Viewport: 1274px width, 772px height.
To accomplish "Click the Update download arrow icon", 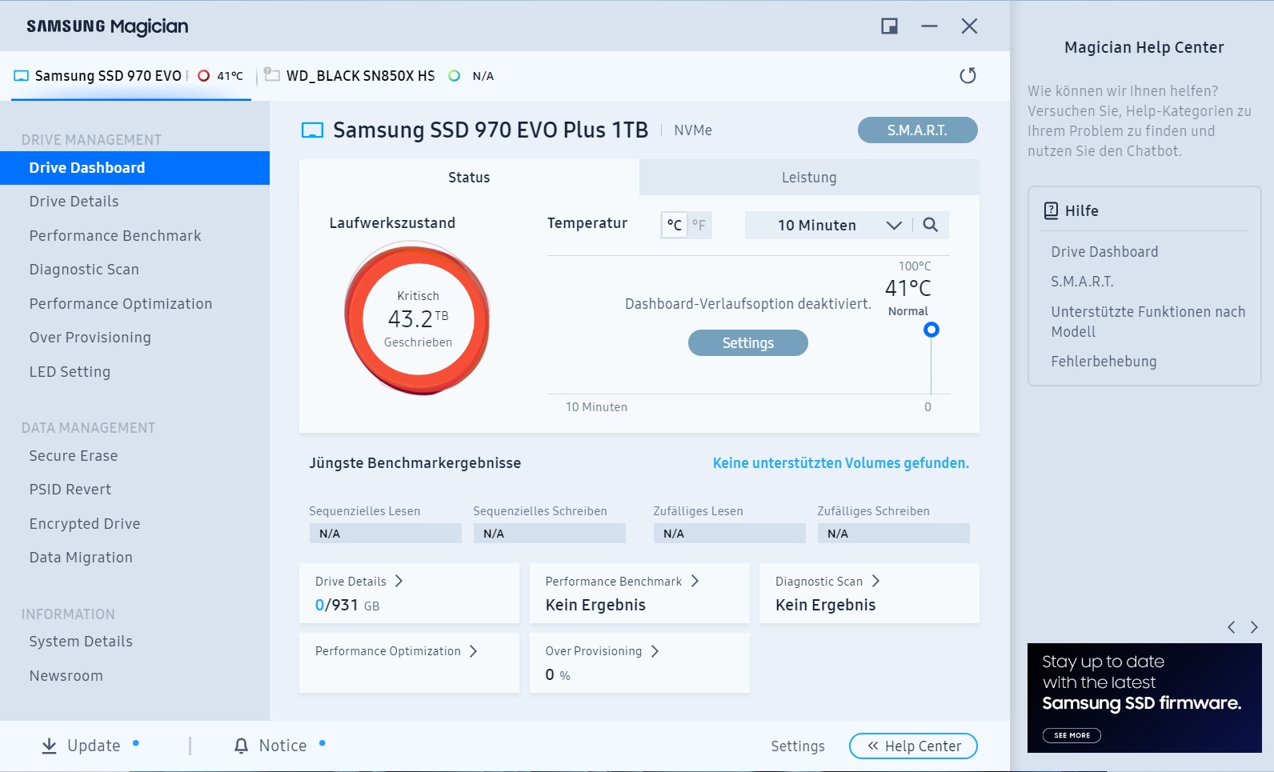I will (50, 746).
